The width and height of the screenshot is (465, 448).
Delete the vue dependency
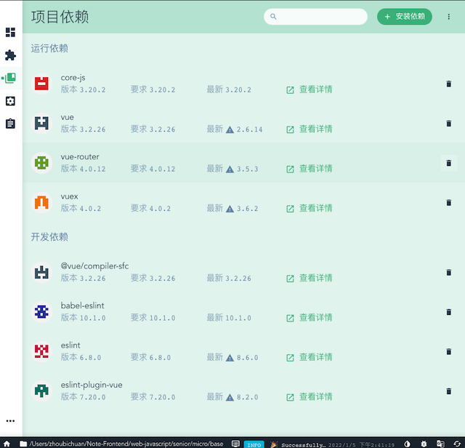(x=449, y=123)
